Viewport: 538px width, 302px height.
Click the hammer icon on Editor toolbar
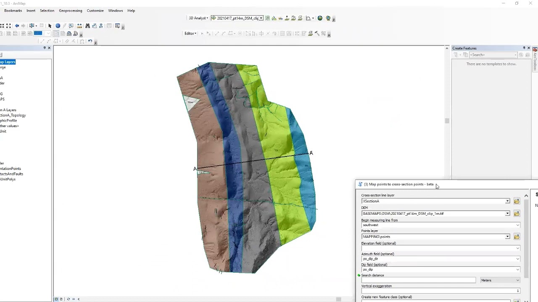(317, 33)
